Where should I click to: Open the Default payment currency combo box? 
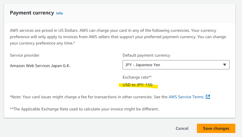176,65
